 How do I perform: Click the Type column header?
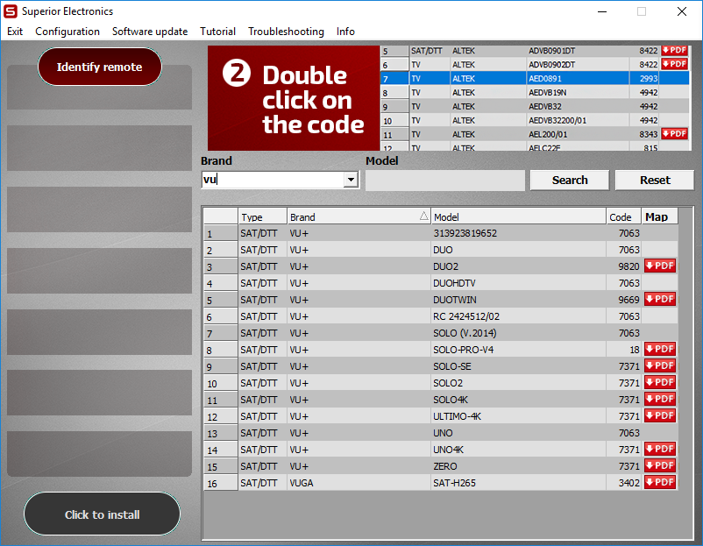point(262,217)
